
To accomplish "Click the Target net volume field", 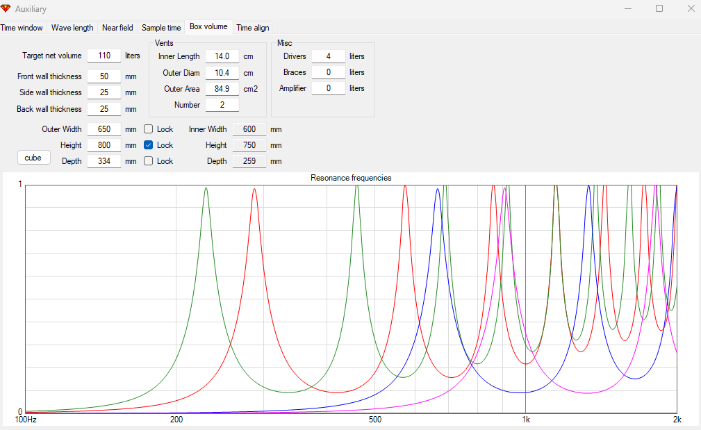I will (x=104, y=56).
